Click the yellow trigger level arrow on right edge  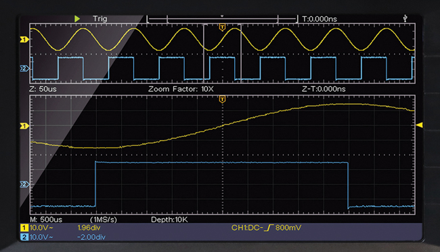tap(419, 125)
